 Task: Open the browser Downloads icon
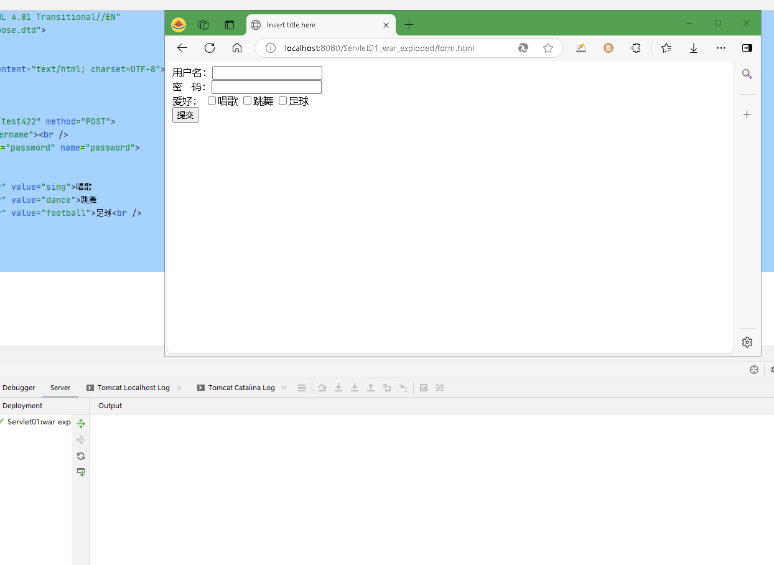pos(694,48)
